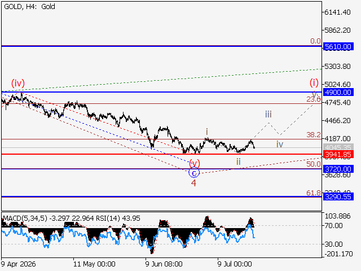Click the brown wave 4 label
This screenshot has height=271, width=361.
[x=193, y=183]
